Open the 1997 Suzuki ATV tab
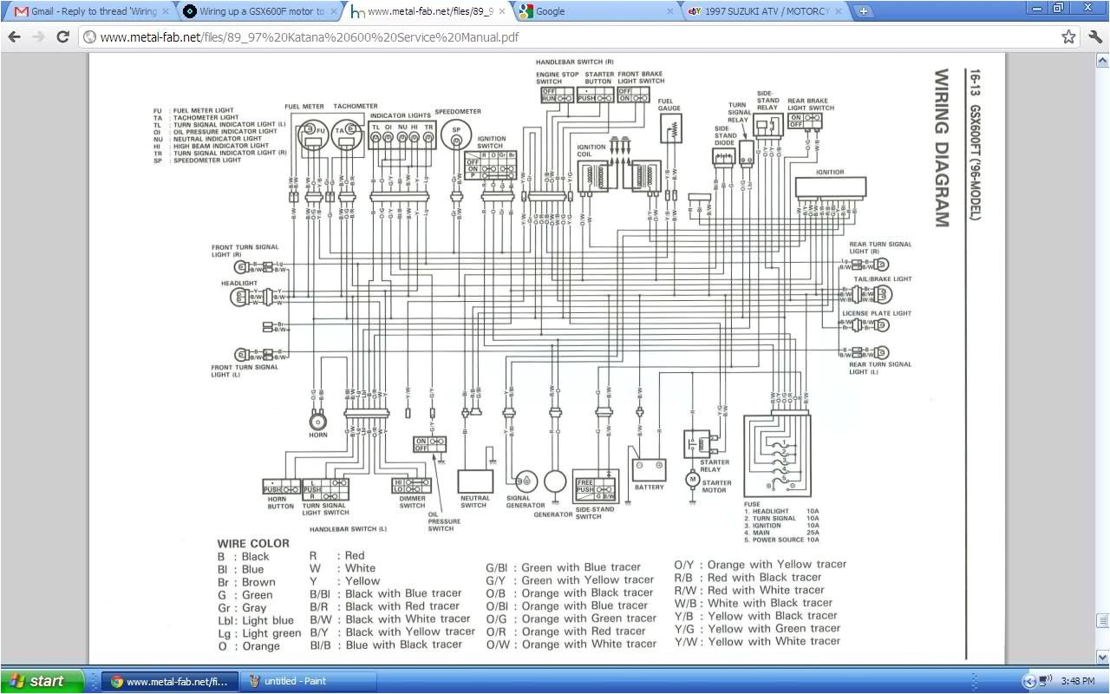This screenshot has width=1110, height=694. (x=761, y=11)
